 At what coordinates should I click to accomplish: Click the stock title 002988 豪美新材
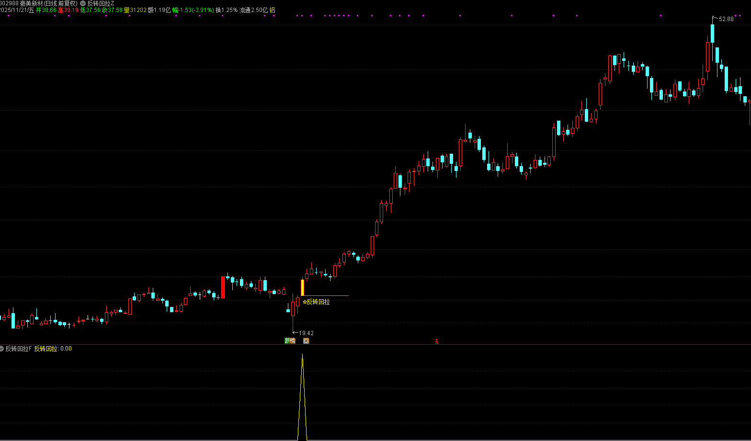[21, 3]
